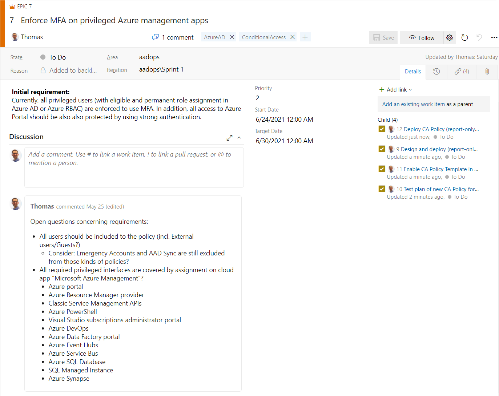The width and height of the screenshot is (499, 396).
Task: Click into the Add a comment box
Action: click(x=134, y=167)
